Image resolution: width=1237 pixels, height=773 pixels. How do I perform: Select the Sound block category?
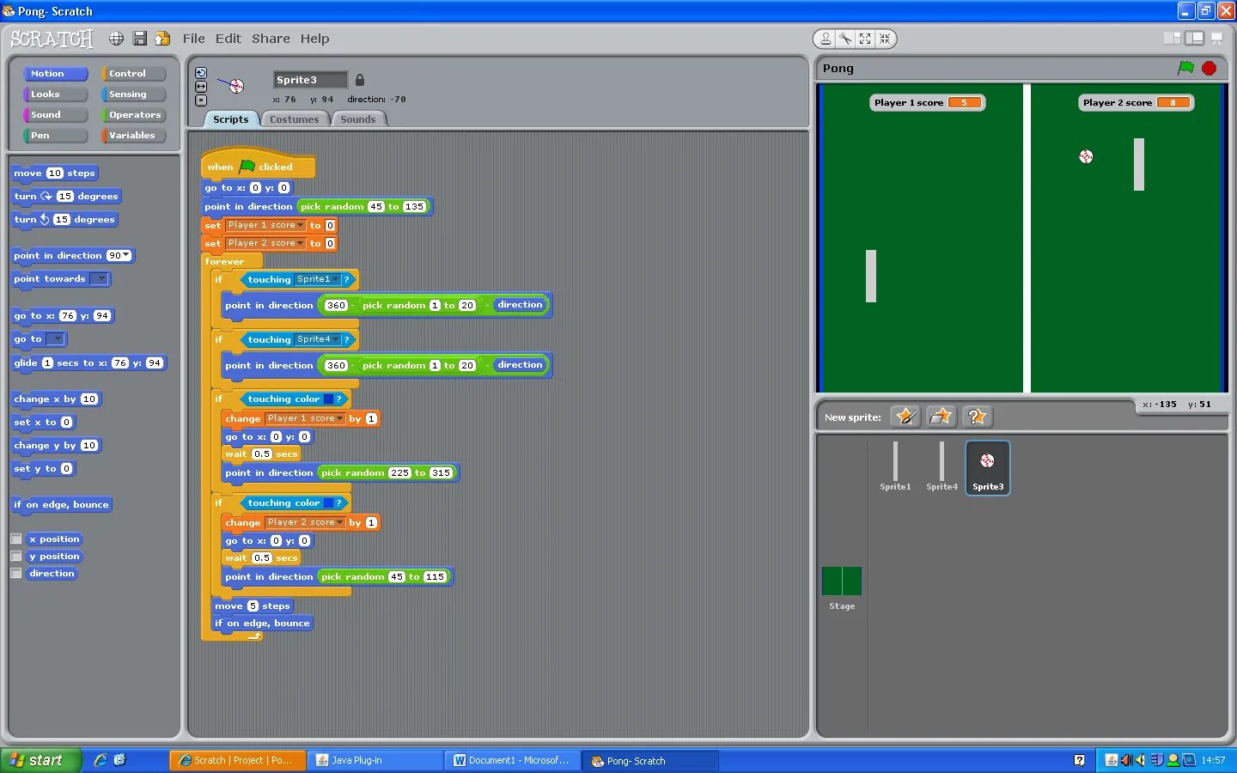55,115
